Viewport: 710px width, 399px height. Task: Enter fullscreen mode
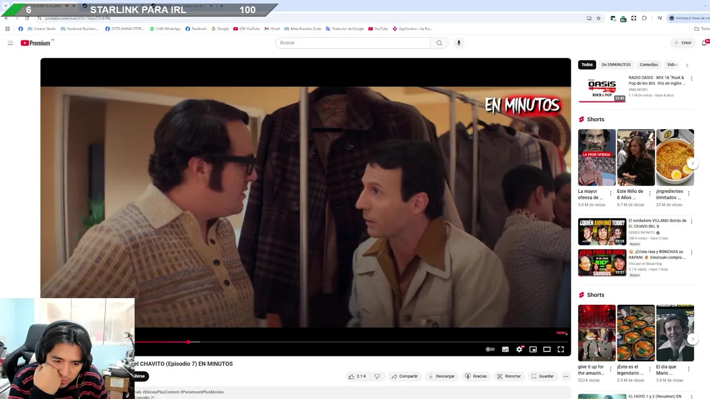point(561,349)
